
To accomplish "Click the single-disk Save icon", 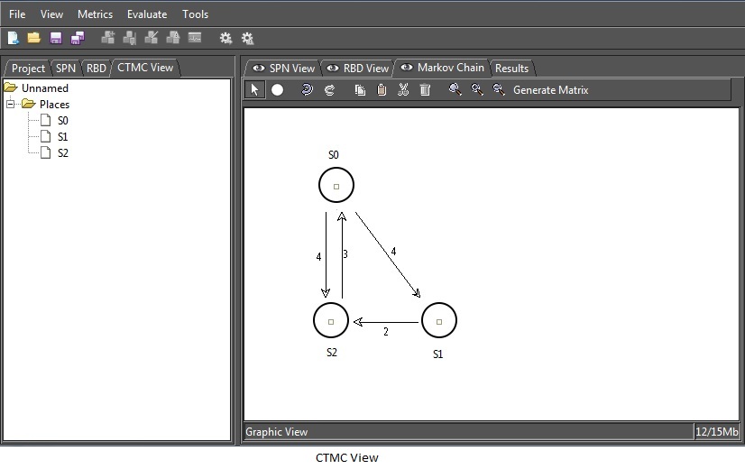I will pyautogui.click(x=56, y=38).
